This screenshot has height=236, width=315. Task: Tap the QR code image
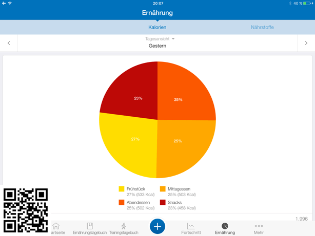pos(26,210)
